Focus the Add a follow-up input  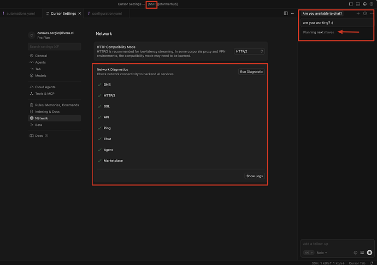[x=337, y=244]
